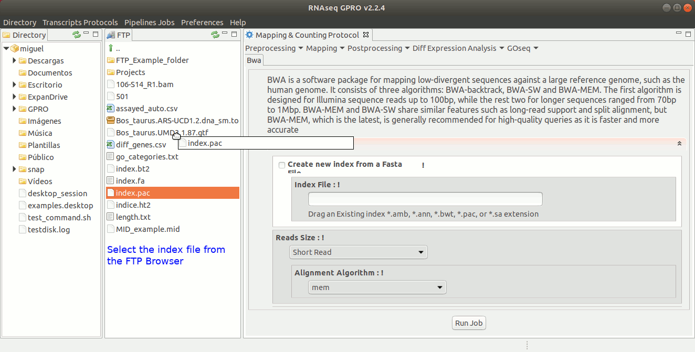Close the Mapping & Counting Protocol tab
Image resolution: width=695 pixels, height=352 pixels.
click(x=366, y=35)
